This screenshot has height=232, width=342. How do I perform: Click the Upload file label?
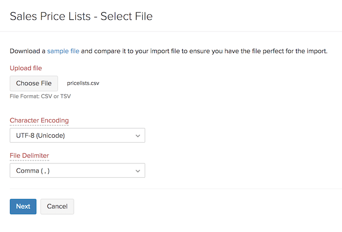(x=26, y=68)
